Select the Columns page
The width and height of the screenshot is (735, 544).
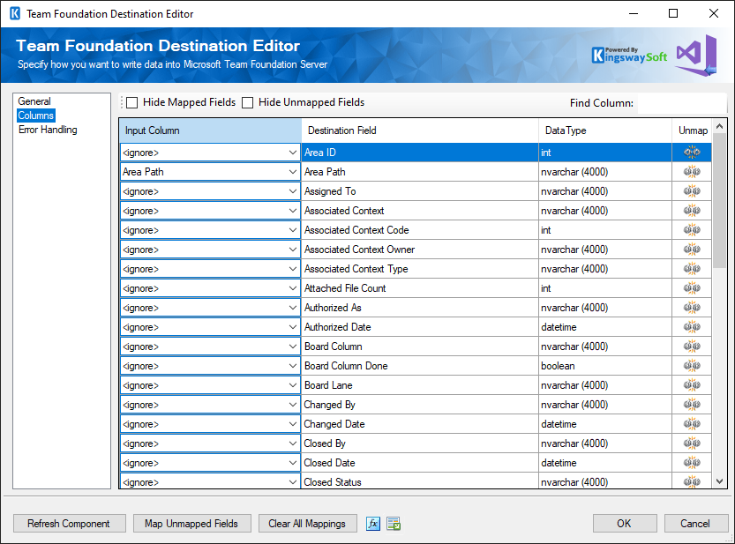pos(36,116)
